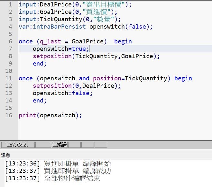The width and height of the screenshot is (212, 187).
Task: Place cursor at end of openswitch=true; line
Action: tap(89, 49)
